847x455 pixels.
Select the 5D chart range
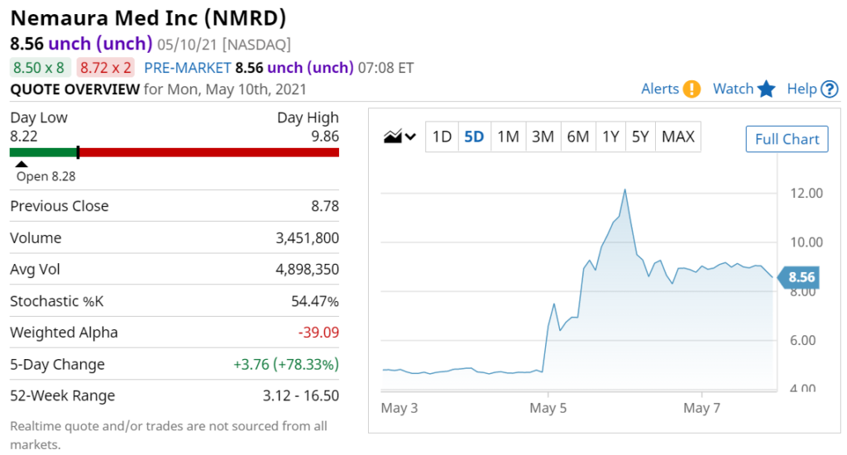474,136
